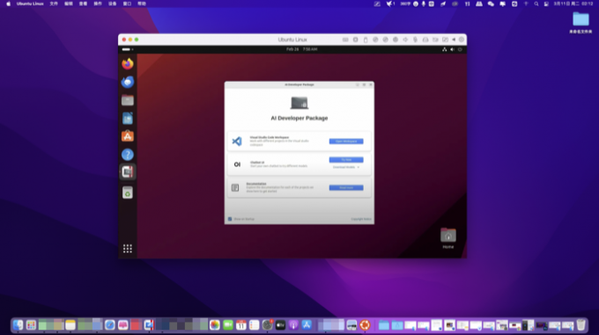
Task: Open the 窗口 menu
Action: pyautogui.click(x=127, y=4)
